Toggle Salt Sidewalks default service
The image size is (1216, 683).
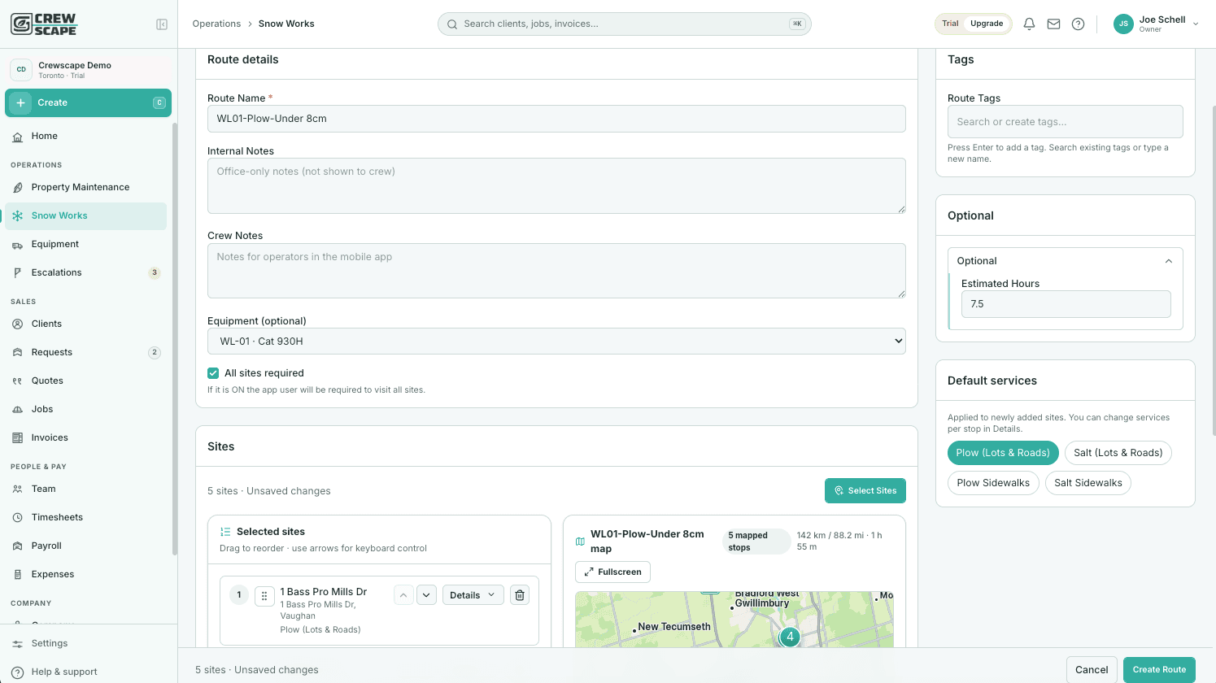[x=1087, y=483]
